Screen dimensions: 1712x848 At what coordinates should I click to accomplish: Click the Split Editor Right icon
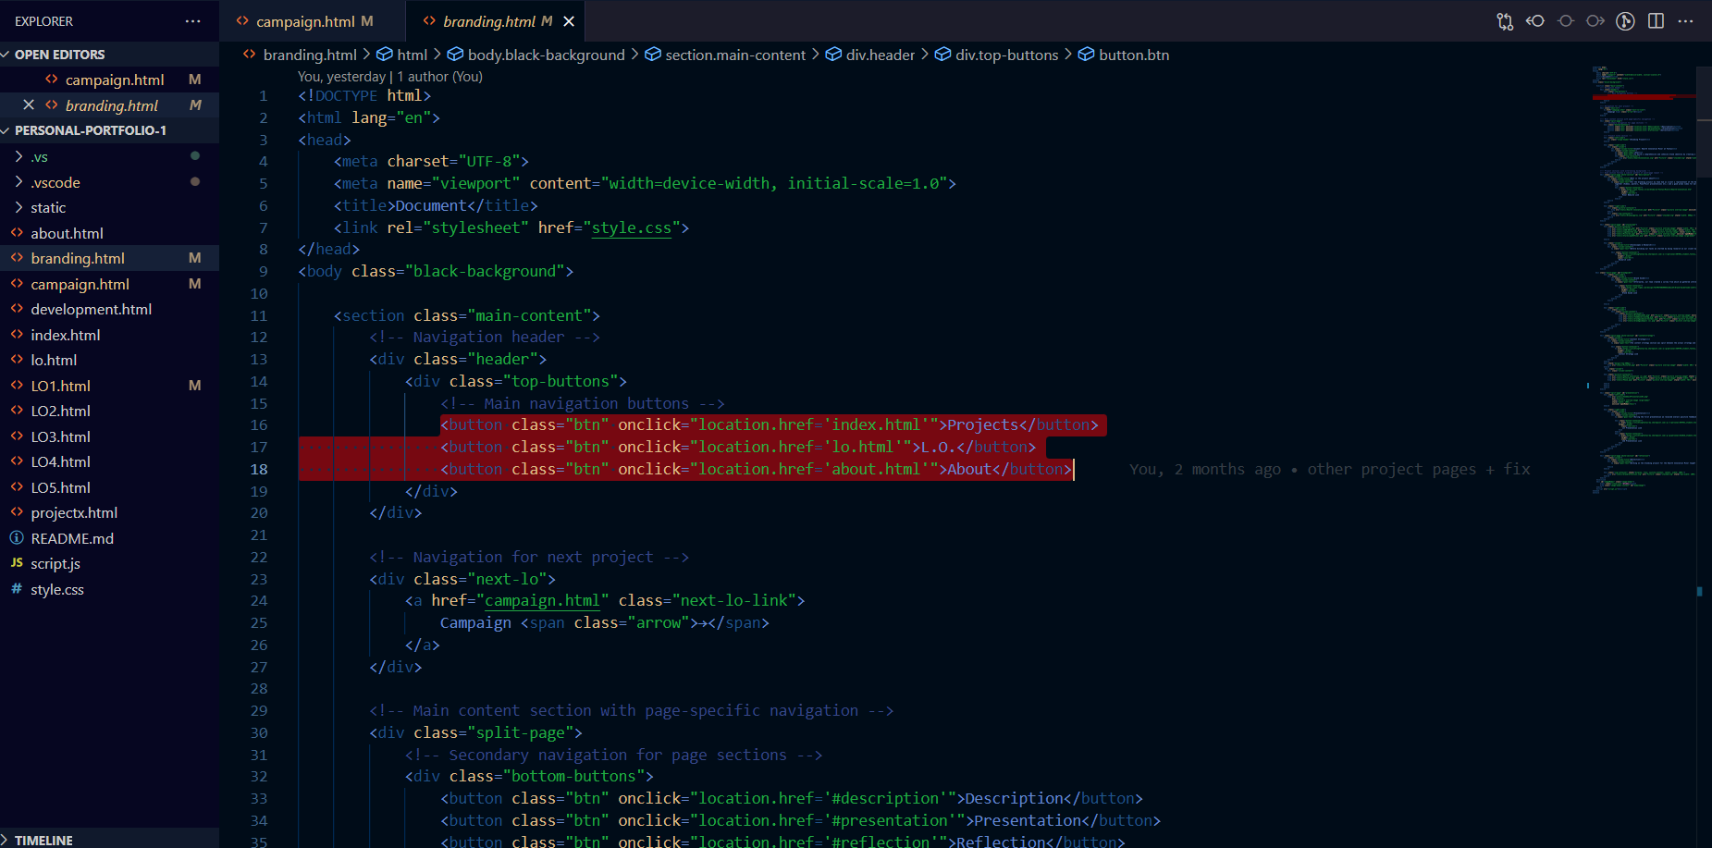point(1656,21)
